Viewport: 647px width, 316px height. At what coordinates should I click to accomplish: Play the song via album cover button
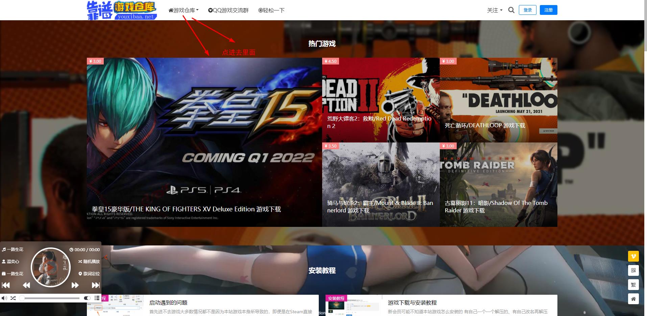coord(50,267)
